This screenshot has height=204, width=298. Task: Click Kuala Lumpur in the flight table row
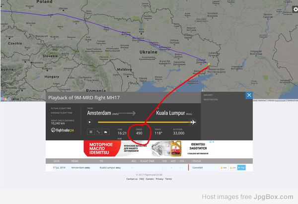(x=110, y=168)
